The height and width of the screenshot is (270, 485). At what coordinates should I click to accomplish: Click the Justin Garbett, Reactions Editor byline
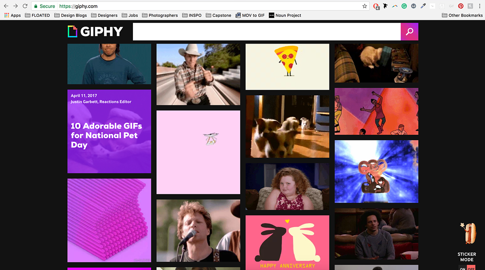101,102
